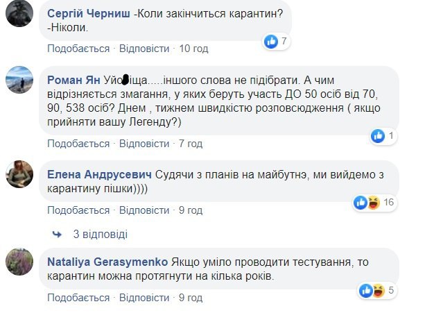The image size is (425, 313).
Task: Expand the 3 відповіді replies thread
Action: click(x=96, y=234)
